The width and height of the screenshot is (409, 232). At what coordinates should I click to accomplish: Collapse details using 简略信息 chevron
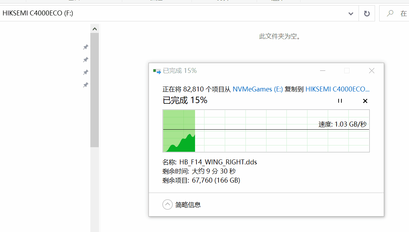pos(167,205)
